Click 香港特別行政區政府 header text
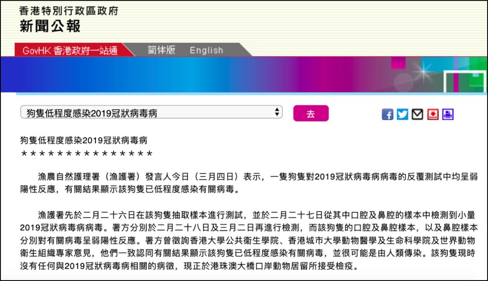 point(69,10)
